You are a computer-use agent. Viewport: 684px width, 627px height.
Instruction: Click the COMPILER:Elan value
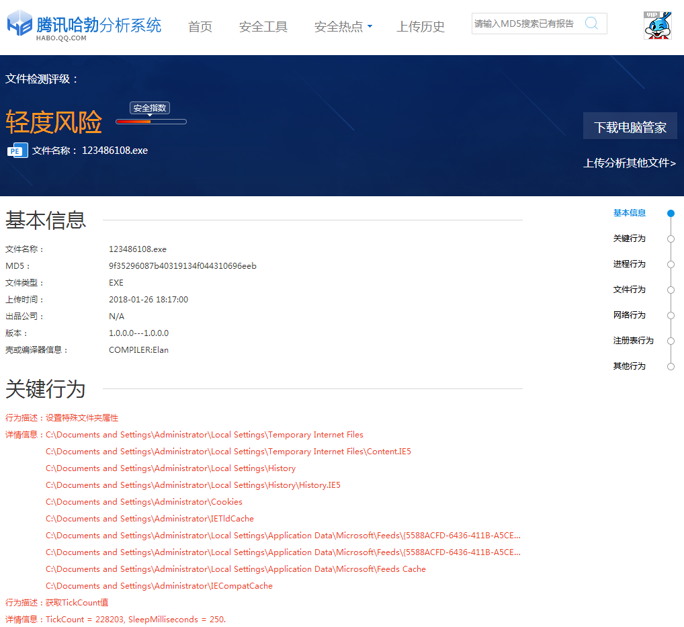138,350
